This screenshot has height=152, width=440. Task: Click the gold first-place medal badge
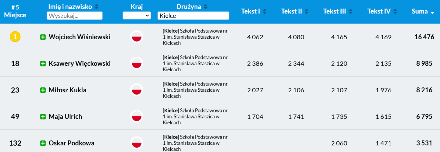point(15,37)
